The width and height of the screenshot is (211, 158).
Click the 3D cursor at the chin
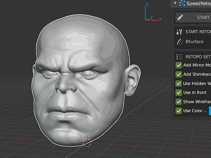(x=87, y=143)
